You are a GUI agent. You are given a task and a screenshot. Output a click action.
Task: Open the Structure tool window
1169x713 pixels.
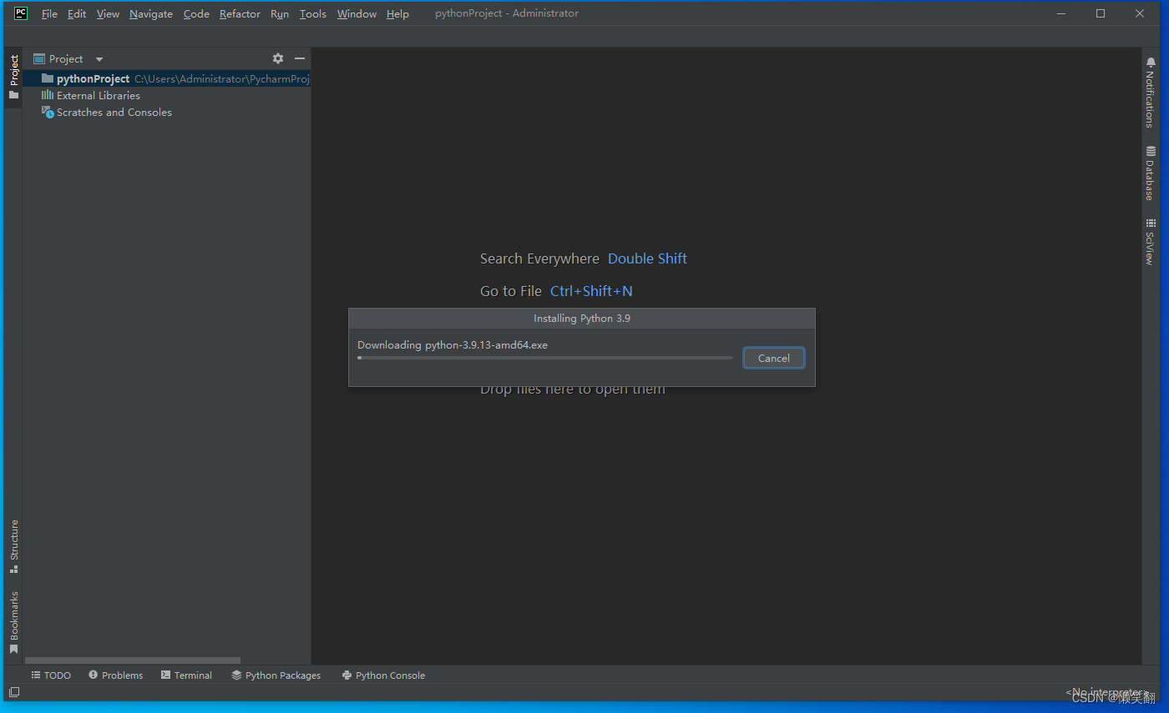[13, 546]
